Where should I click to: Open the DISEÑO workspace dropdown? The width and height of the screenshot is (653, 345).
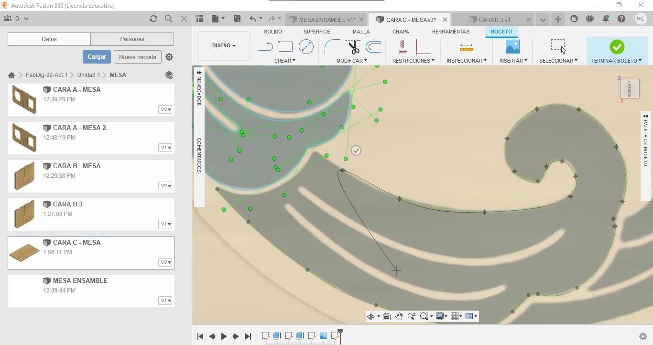coord(224,46)
